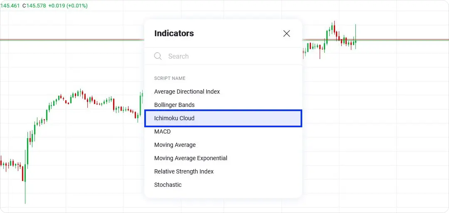Choose the Stochastic indicator
This screenshot has width=449, height=213.
(x=168, y=185)
